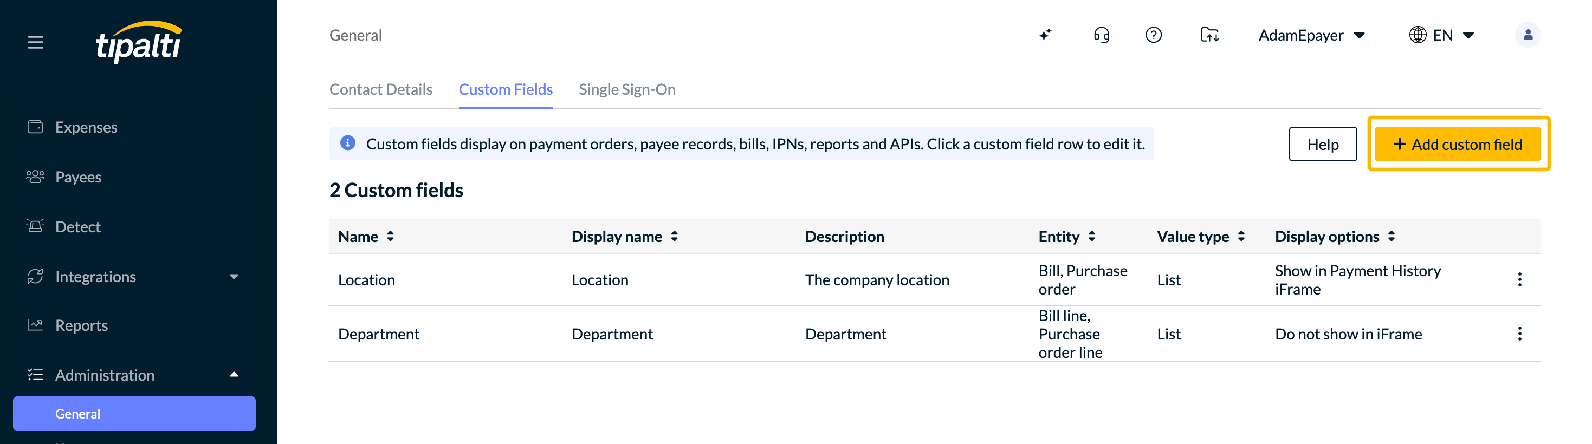1592x444 pixels.
Task: Open the support headset icon
Action: point(1101,35)
